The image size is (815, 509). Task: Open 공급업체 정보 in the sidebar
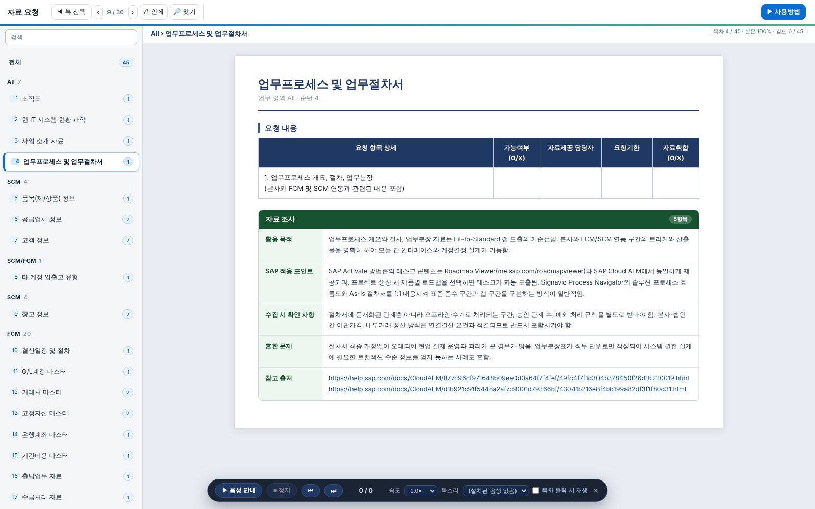71,219
